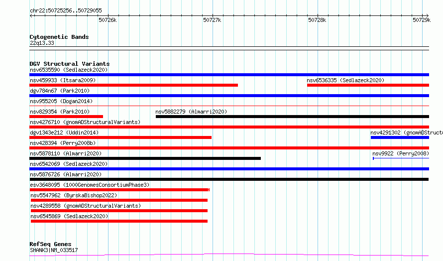Click the 50729k ruler tick label

422,20
